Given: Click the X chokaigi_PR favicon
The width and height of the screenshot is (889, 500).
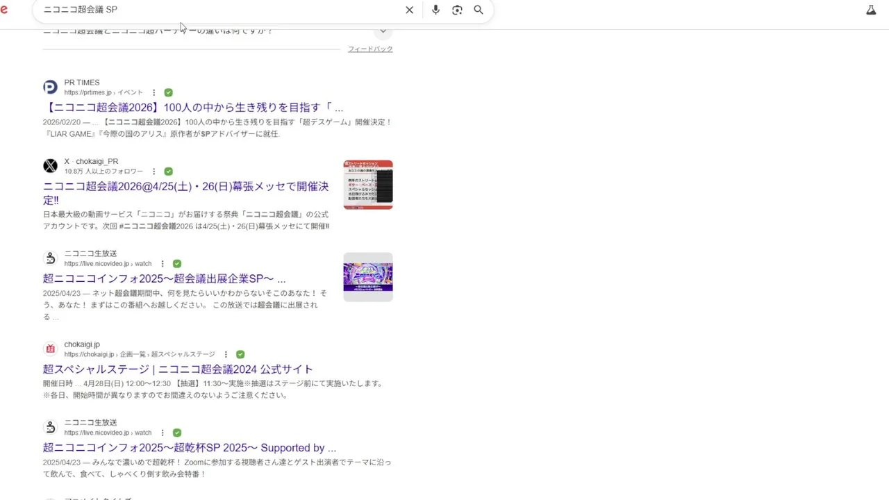Looking at the screenshot, I should pyautogui.click(x=50, y=166).
